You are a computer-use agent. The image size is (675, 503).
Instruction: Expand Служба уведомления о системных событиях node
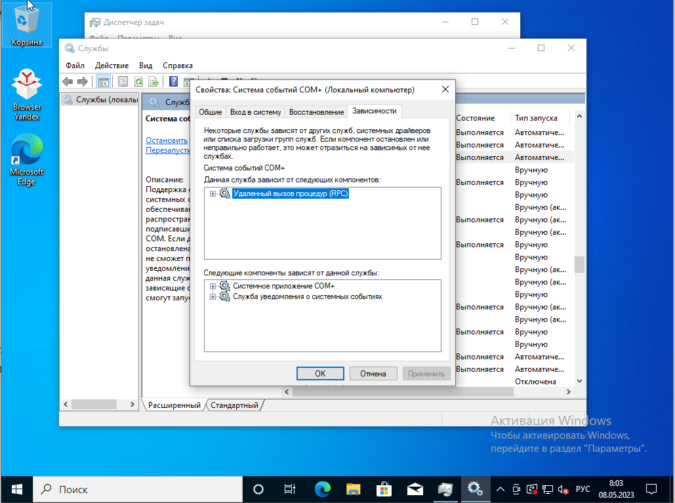pyautogui.click(x=213, y=296)
